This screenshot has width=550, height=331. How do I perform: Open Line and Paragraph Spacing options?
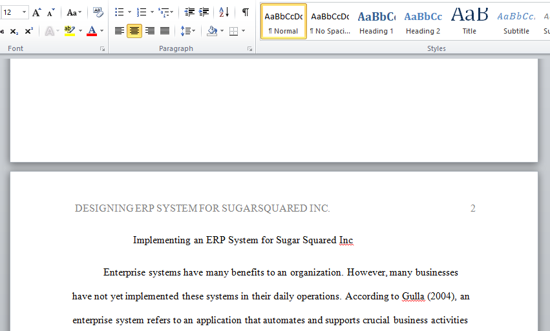coord(188,31)
